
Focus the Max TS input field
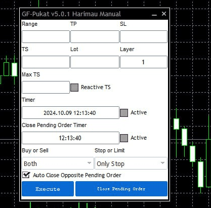coord(46,87)
